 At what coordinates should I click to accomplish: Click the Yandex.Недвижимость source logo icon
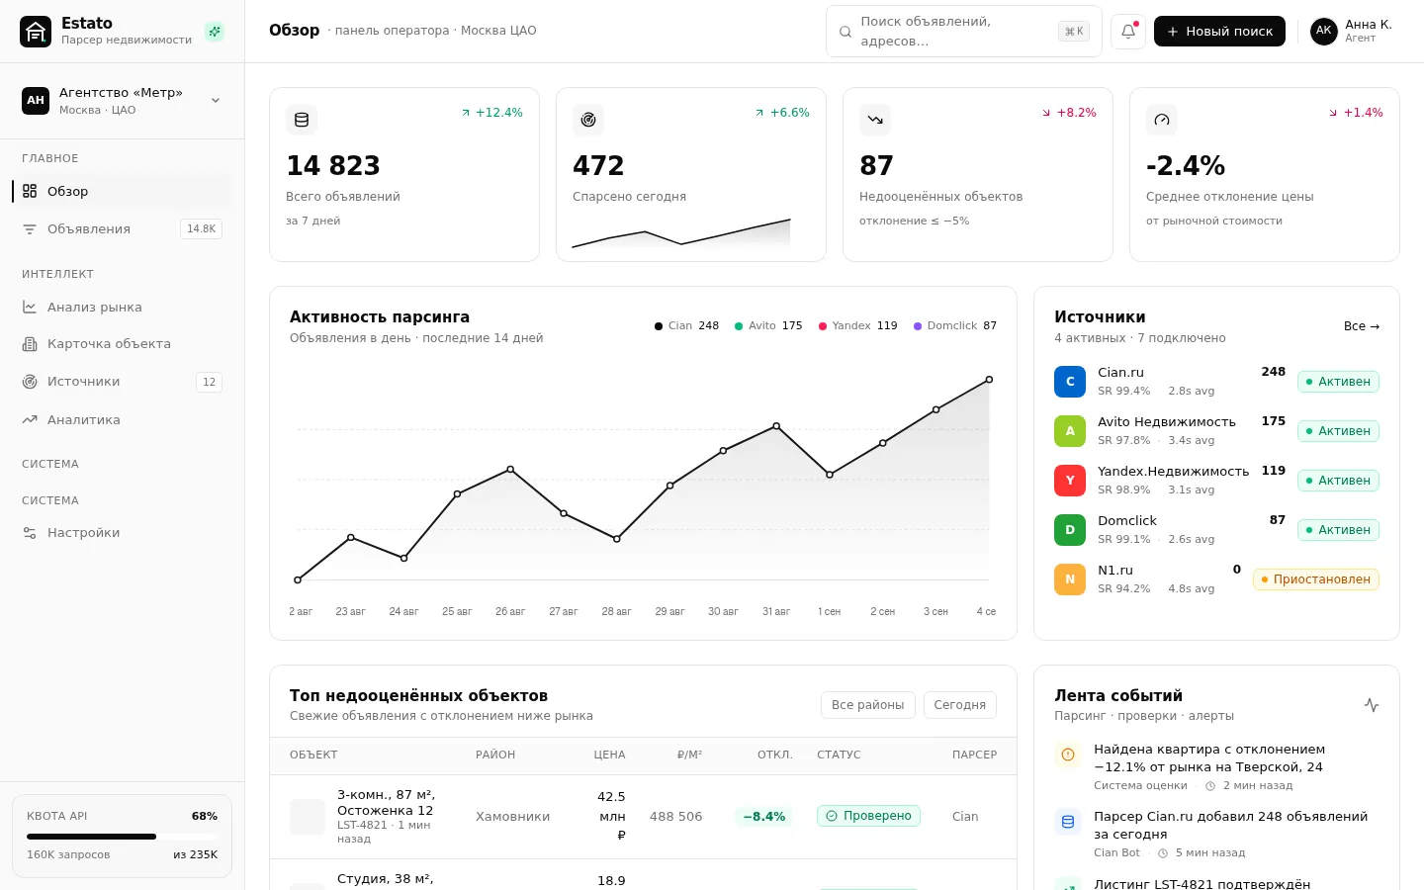point(1070,481)
